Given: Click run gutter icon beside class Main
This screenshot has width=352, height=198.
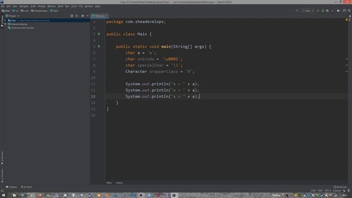Looking at the screenshot, I should point(99,34).
